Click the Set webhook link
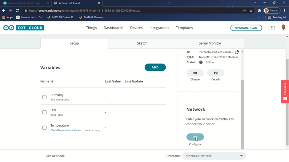Image resolution: width=289 pixels, height=162 pixels. coord(55,156)
